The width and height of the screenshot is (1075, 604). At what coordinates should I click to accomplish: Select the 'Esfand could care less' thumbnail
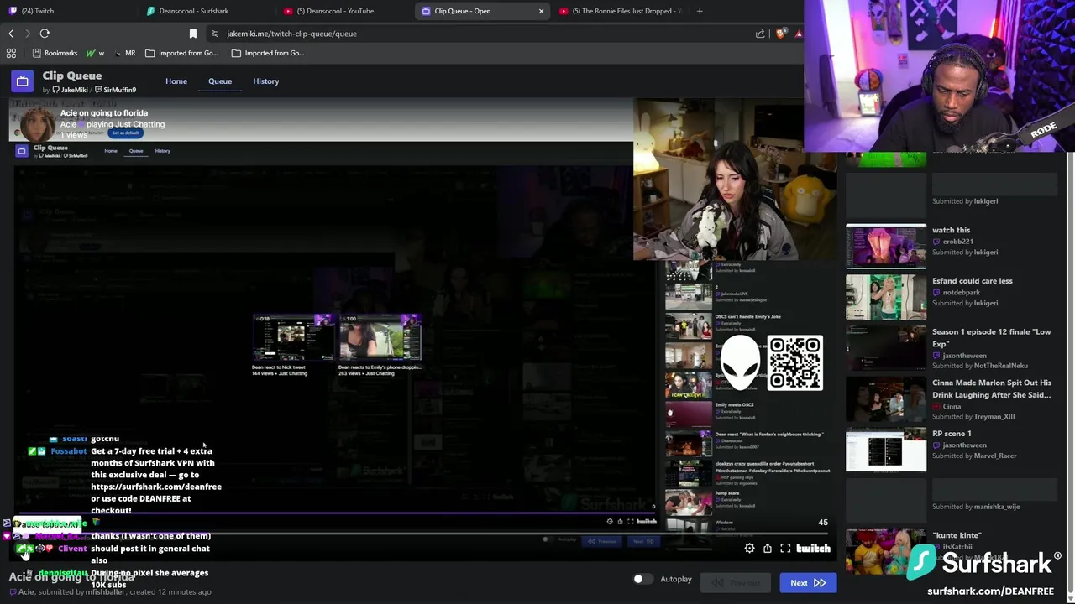point(886,297)
